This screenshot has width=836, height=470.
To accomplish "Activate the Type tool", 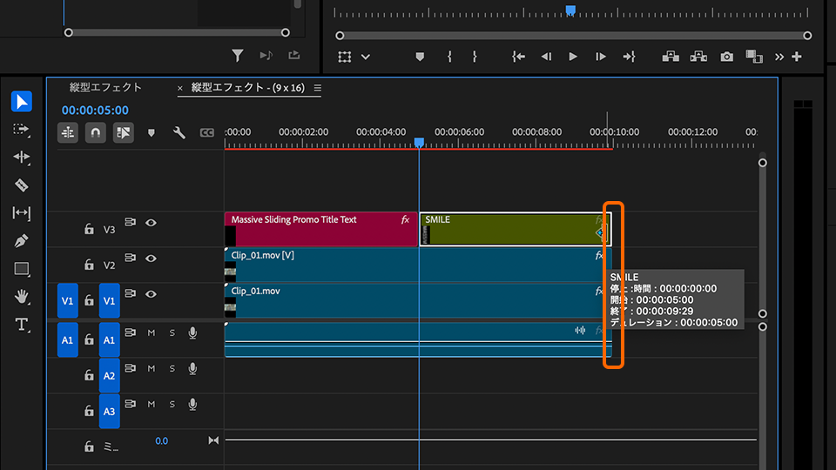I will click(22, 324).
